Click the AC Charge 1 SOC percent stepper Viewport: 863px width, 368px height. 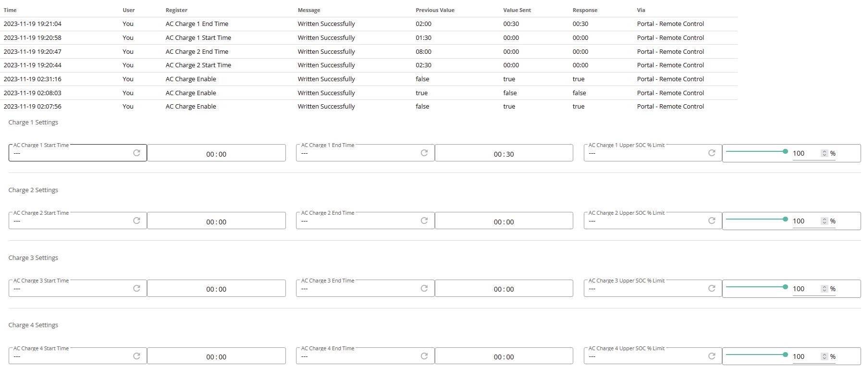pyautogui.click(x=825, y=153)
